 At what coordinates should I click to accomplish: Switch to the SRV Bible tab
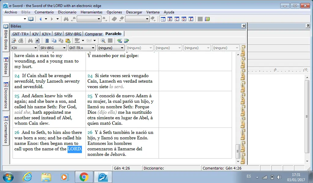[x=58, y=34]
